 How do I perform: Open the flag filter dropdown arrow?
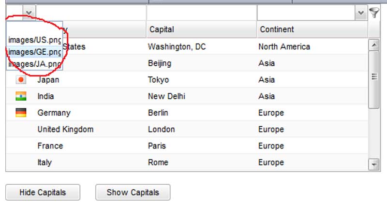tap(29, 13)
